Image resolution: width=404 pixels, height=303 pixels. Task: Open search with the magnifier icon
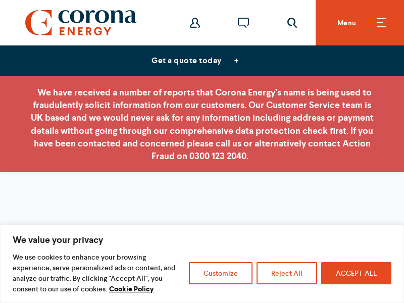coord(292,23)
